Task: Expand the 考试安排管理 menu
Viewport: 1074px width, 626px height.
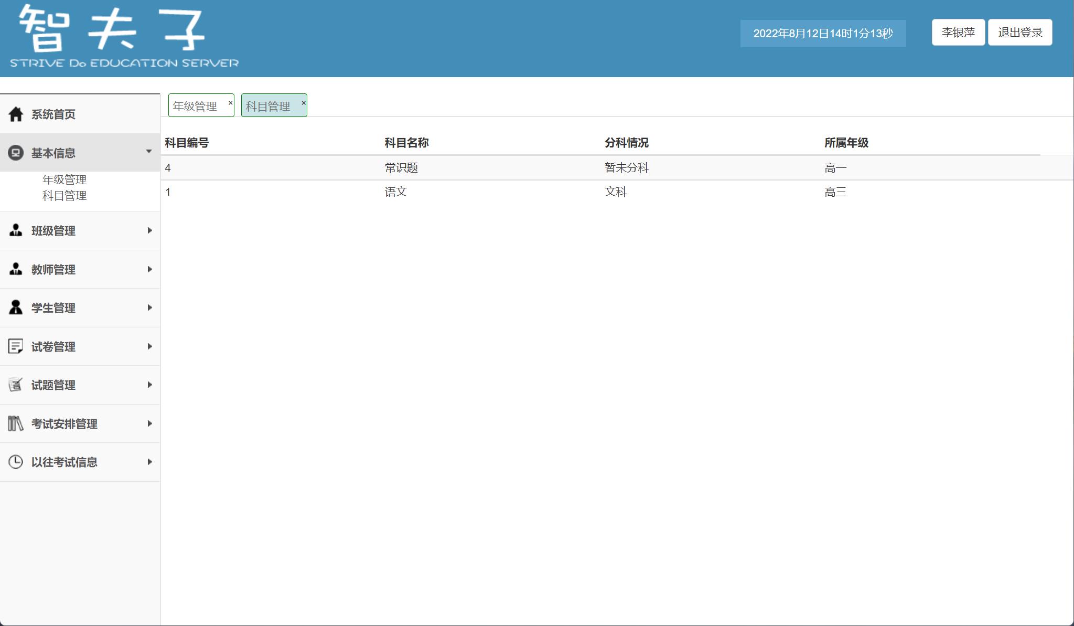Action: pyautogui.click(x=149, y=423)
